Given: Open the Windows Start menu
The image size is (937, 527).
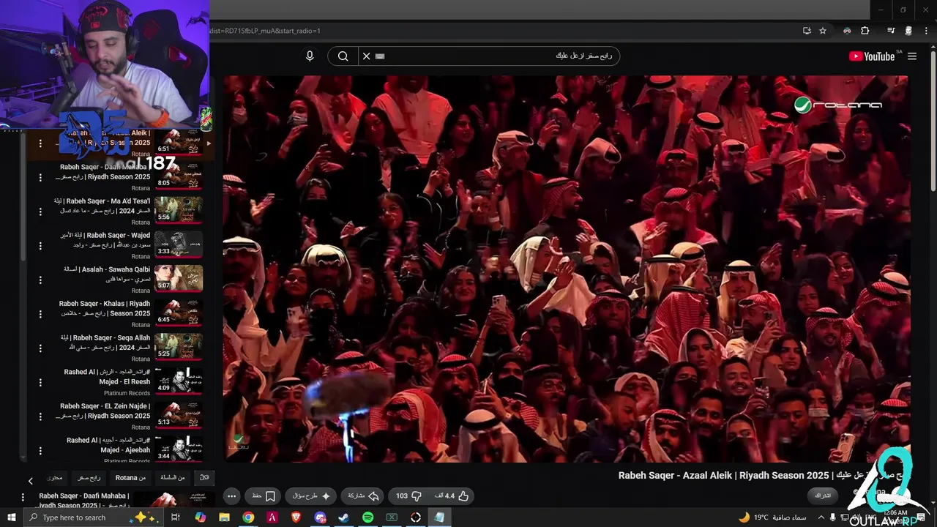Looking at the screenshot, I should 12,517.
